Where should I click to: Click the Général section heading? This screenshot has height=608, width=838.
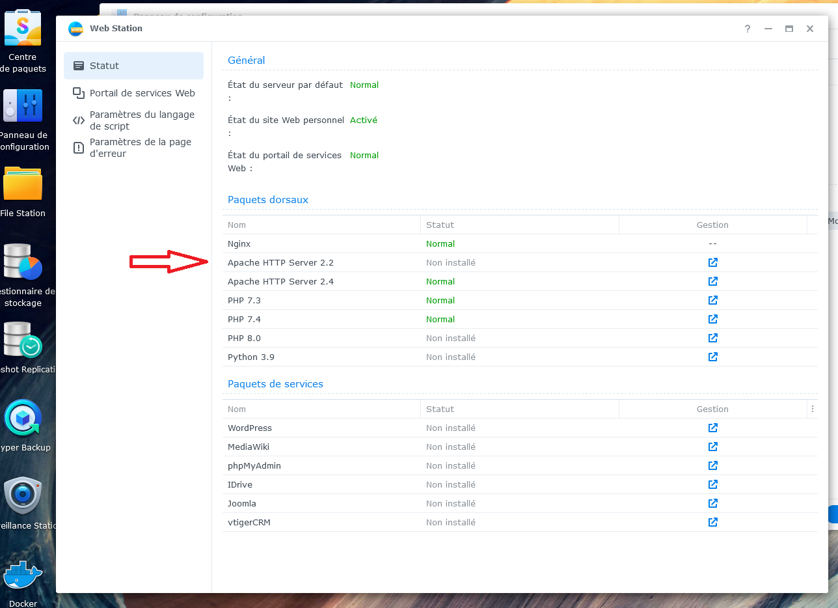pyautogui.click(x=247, y=60)
